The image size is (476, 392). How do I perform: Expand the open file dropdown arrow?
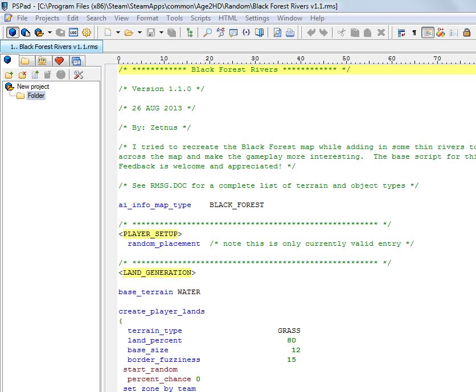click(139, 32)
